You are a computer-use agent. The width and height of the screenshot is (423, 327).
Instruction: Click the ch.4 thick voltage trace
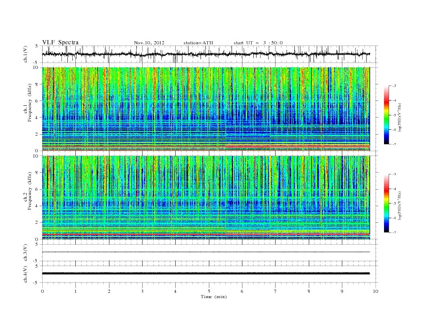[x=206, y=274]
